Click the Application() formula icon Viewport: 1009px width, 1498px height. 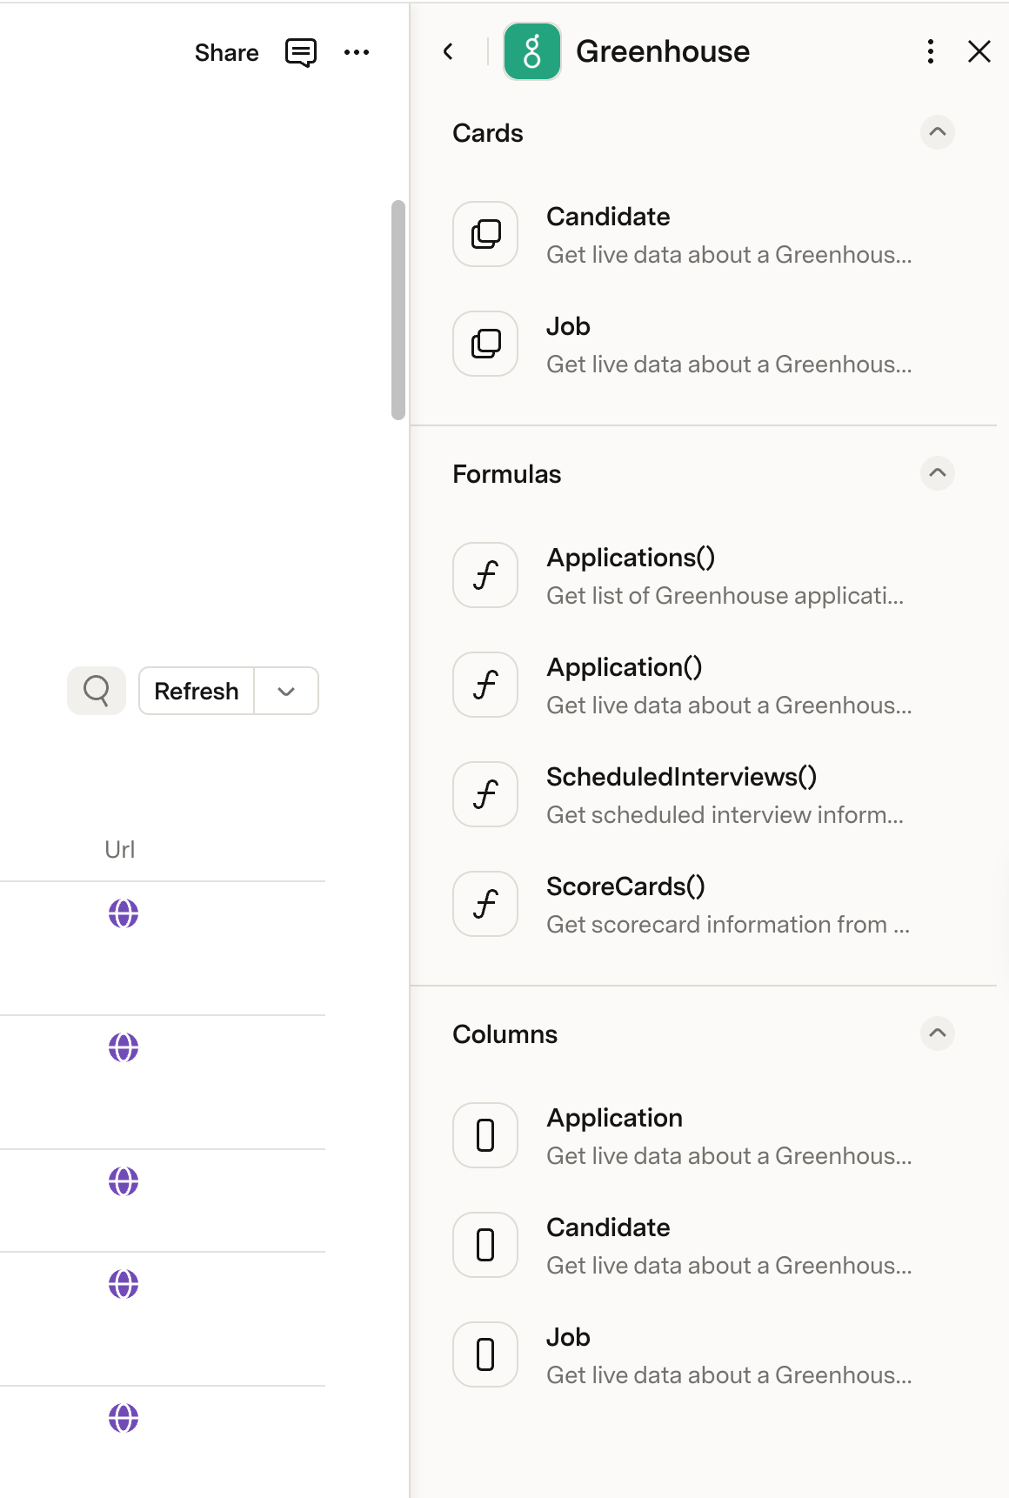tap(485, 685)
